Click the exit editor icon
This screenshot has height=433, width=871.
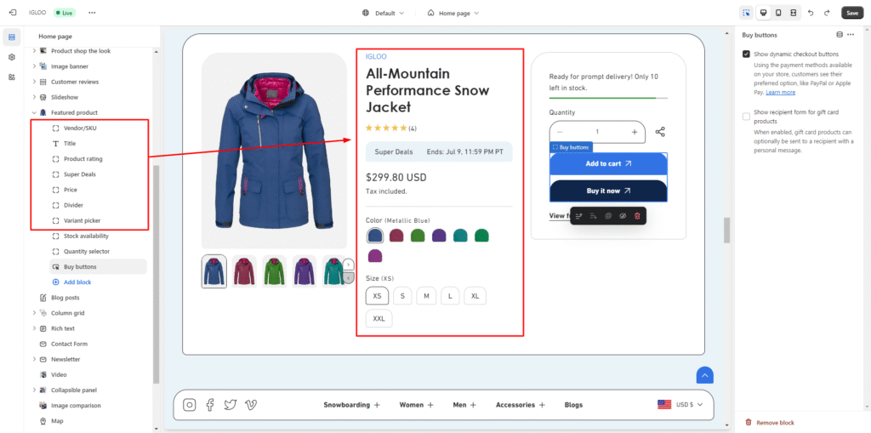tap(11, 13)
